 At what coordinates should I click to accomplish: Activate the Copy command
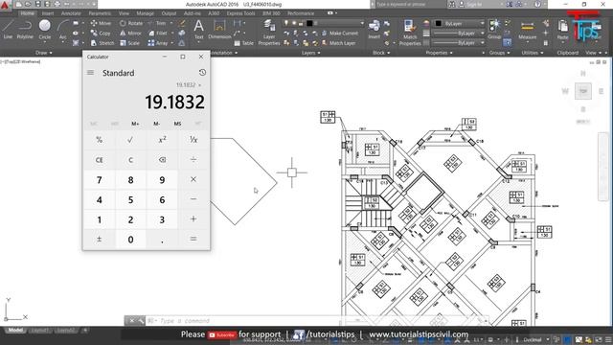click(101, 34)
